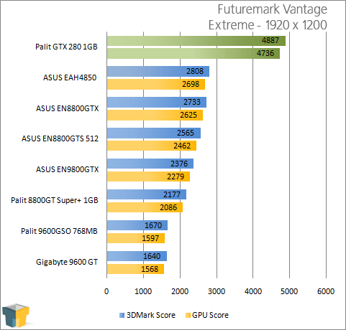Image resolution: width=346 pixels, height=330 pixels.
Task: Click the ASUS EN9800GTX label
Action: click(67, 169)
